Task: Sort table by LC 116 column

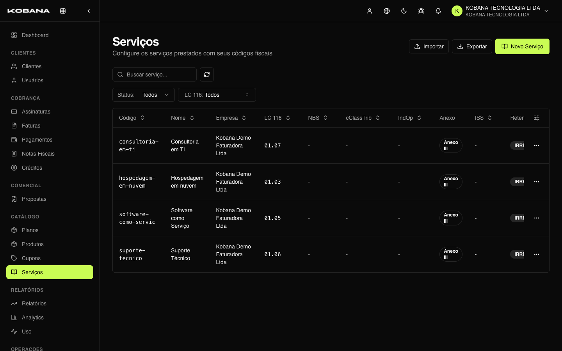Action: (x=277, y=118)
